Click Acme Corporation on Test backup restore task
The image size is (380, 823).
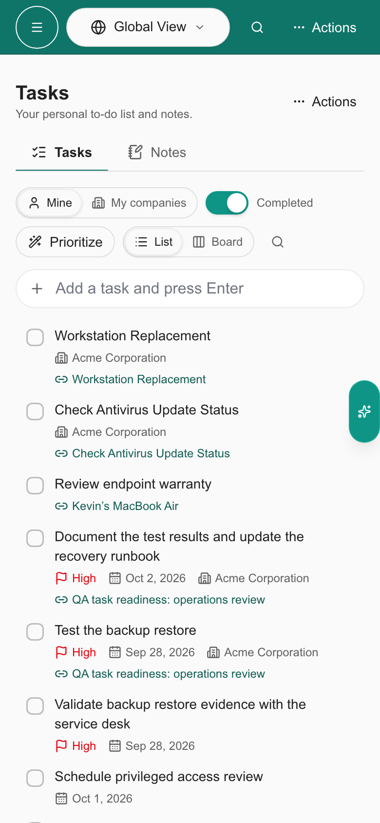tap(263, 652)
